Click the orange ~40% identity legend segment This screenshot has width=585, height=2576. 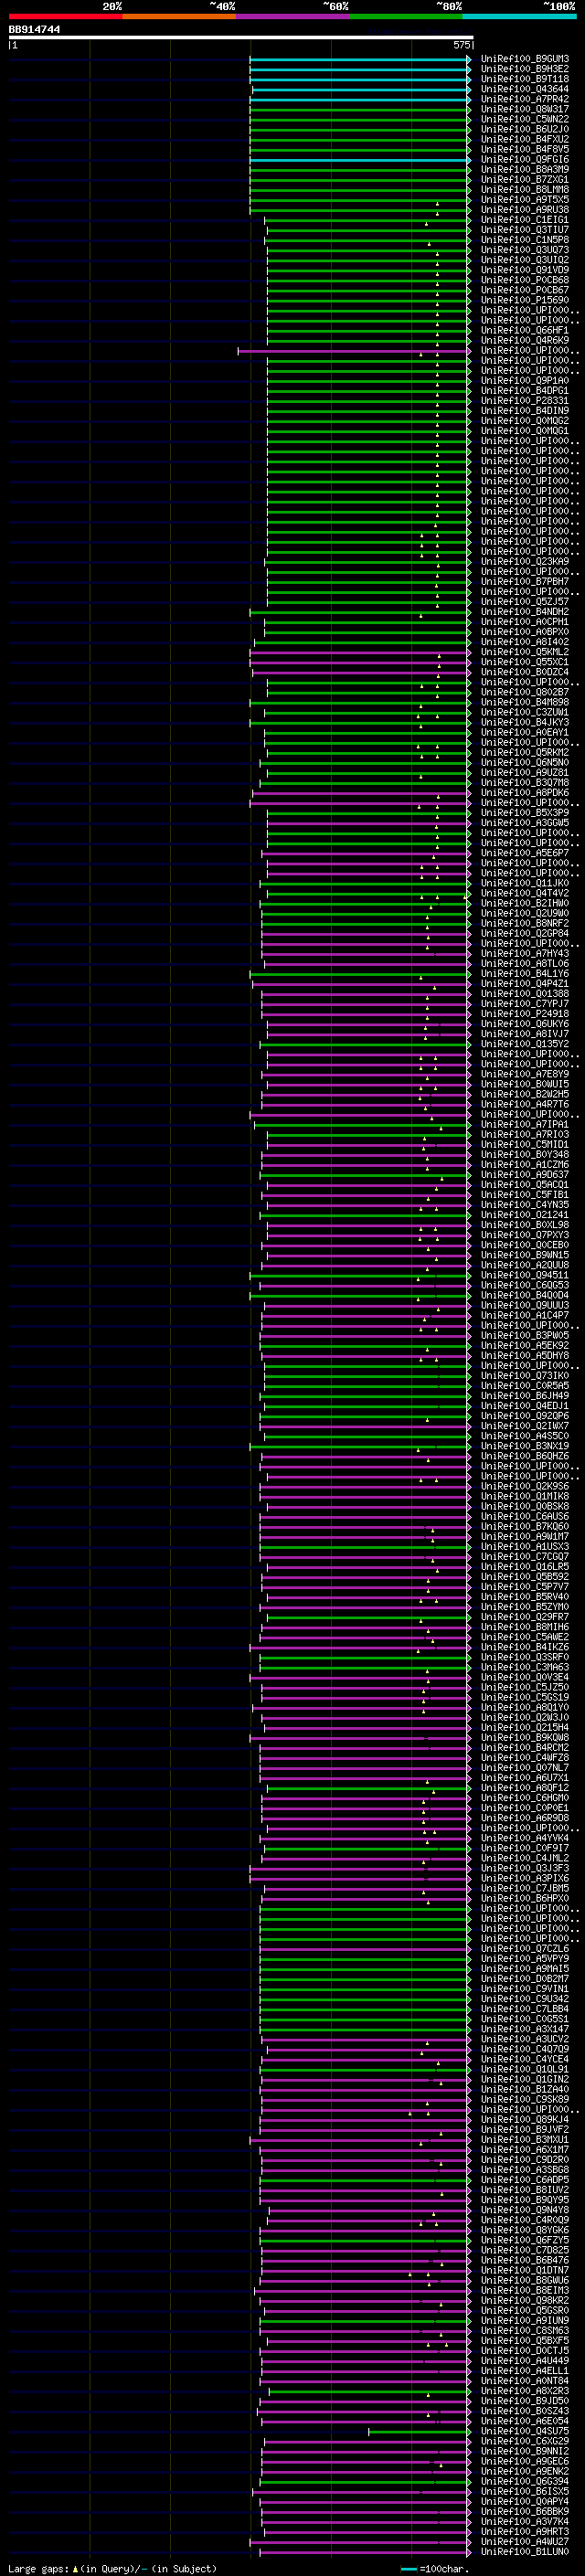(179, 16)
